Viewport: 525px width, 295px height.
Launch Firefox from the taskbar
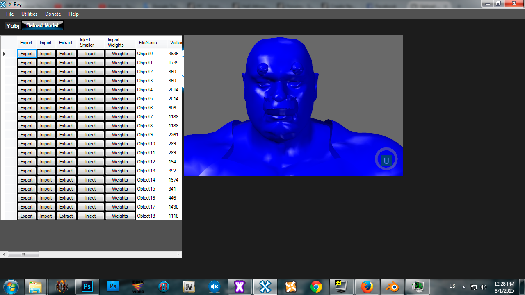(x=367, y=286)
